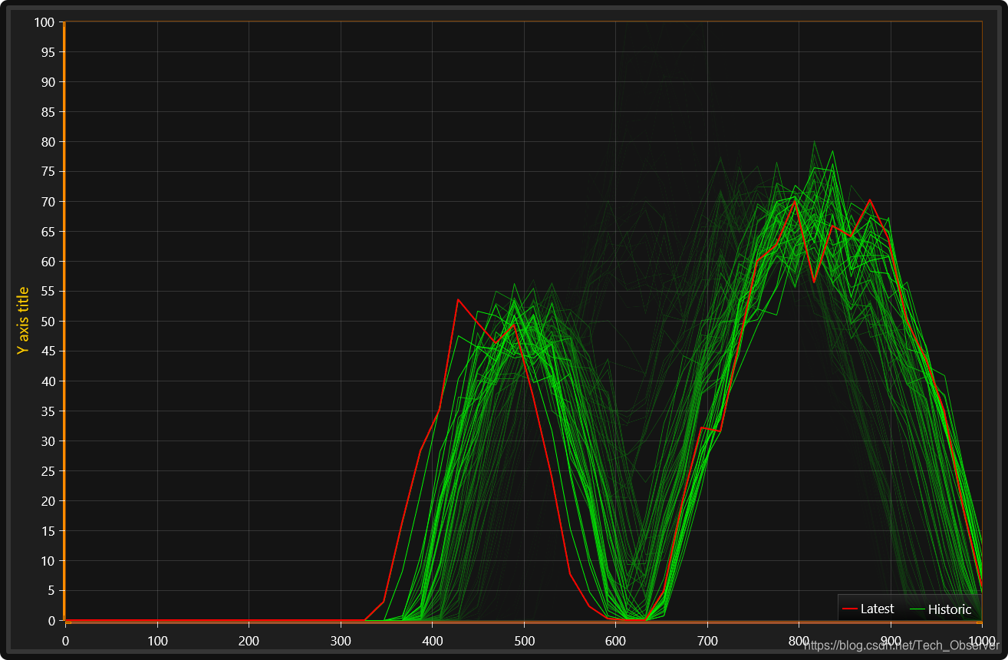Click Y-axis tick label 80
Viewport: 1008px width, 660px height.
pos(48,141)
